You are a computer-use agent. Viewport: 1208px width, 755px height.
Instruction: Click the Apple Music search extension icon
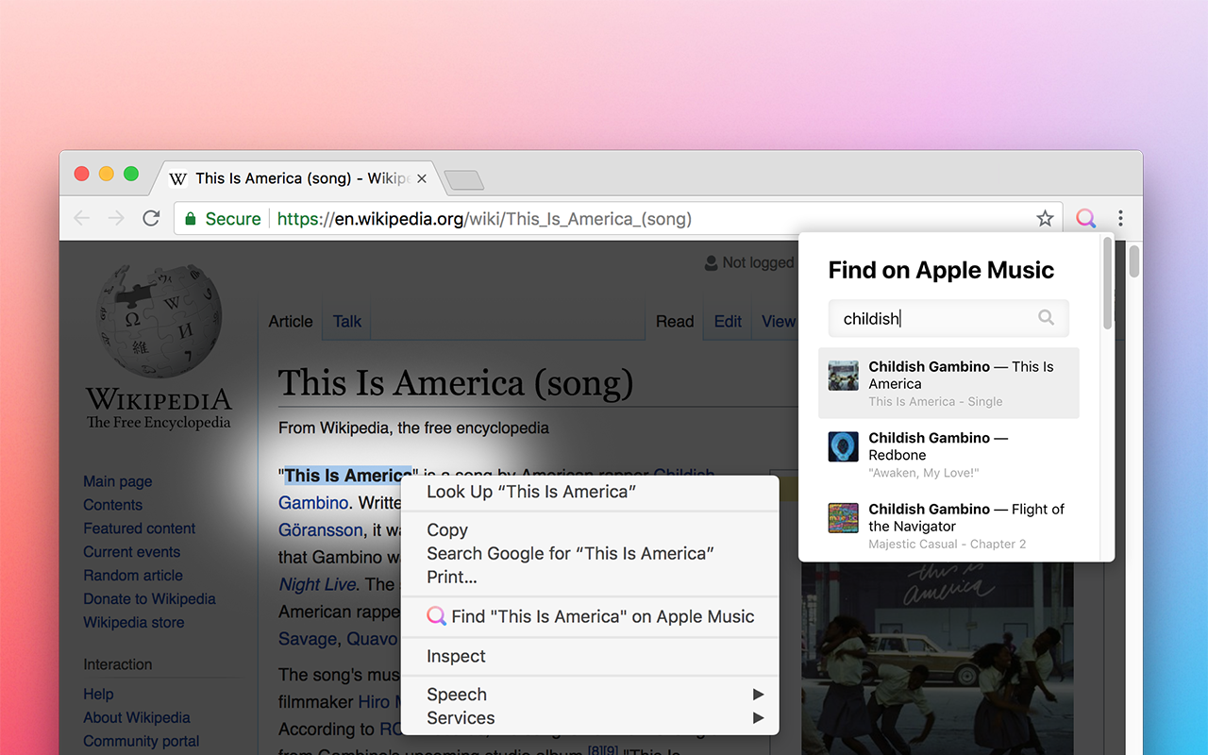[x=1085, y=218]
